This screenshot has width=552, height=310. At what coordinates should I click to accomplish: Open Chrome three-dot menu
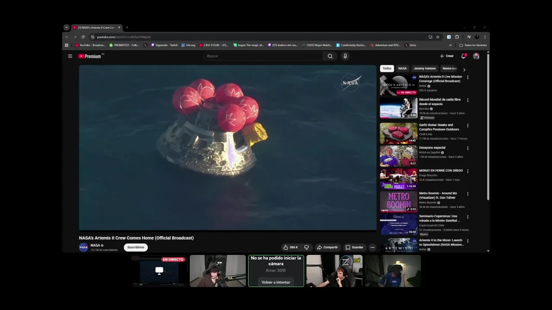tap(485, 37)
